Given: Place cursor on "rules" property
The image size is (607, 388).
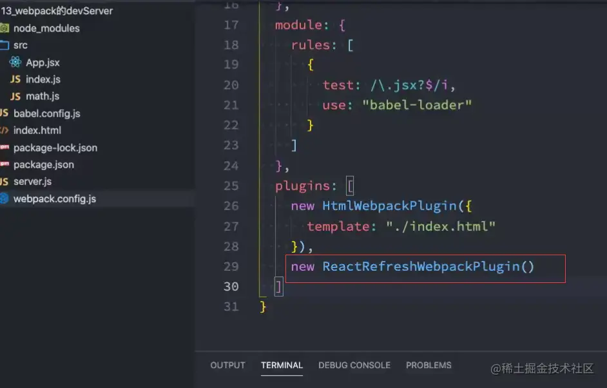Looking at the screenshot, I should pos(311,45).
